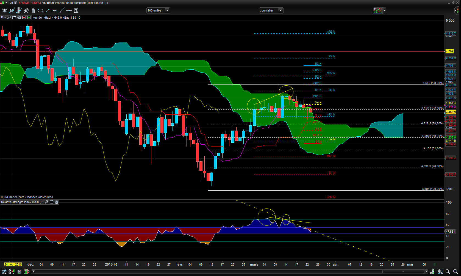
Task: Maximize the RSI indicator panel
Action: click(x=51, y=202)
